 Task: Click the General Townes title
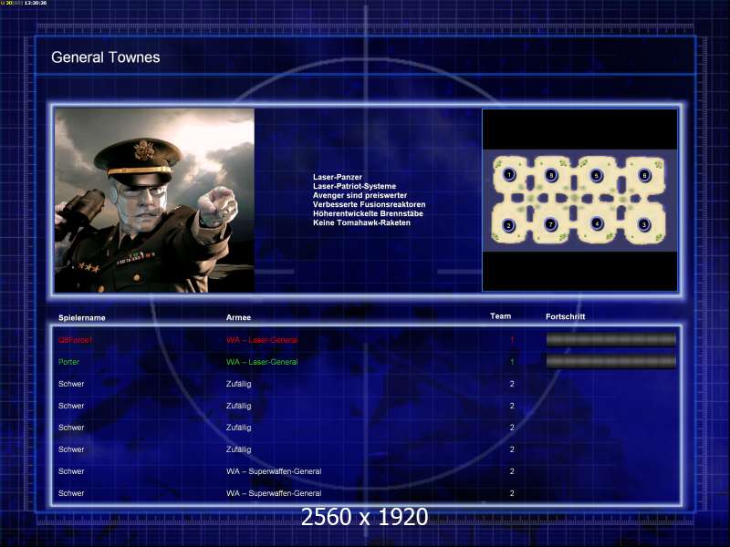[x=106, y=57]
